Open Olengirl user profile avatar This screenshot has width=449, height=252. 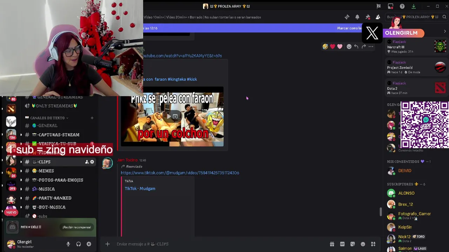[11, 244]
